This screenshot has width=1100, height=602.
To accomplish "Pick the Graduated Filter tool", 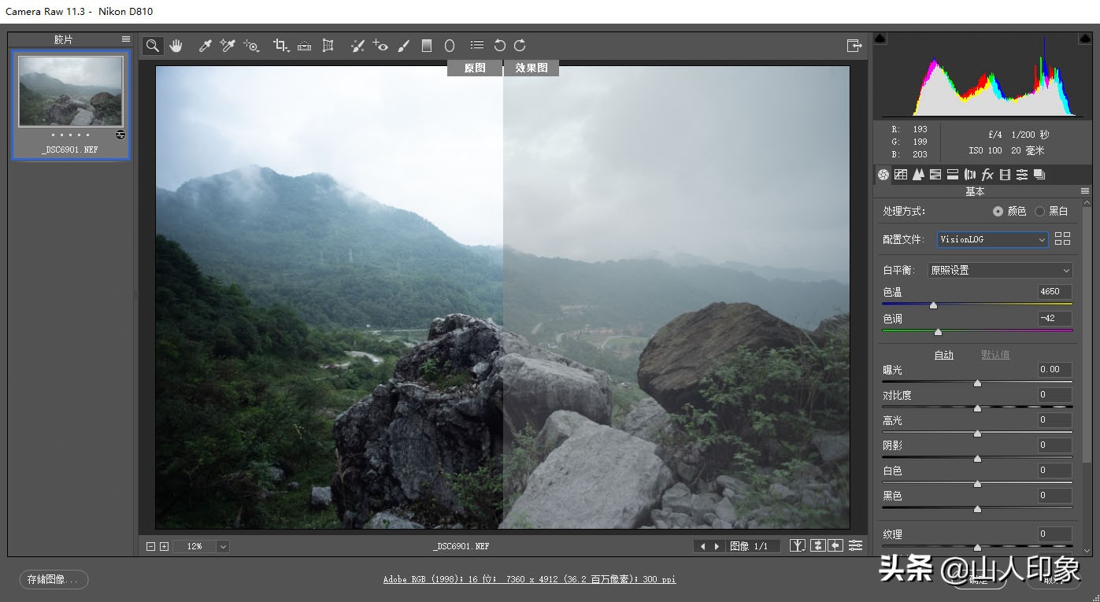I will point(427,46).
